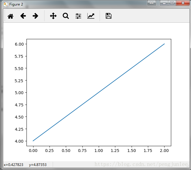Click y-axis tick label 4.50
Viewport: 191px width, 170px height.
[x=19, y=117]
